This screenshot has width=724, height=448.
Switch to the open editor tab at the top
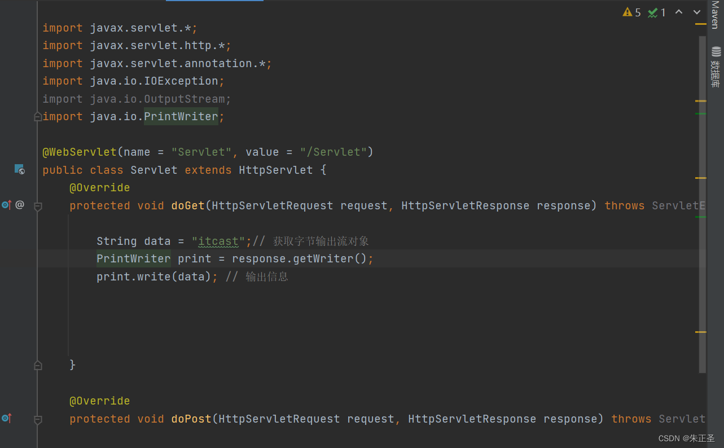click(214, 2)
